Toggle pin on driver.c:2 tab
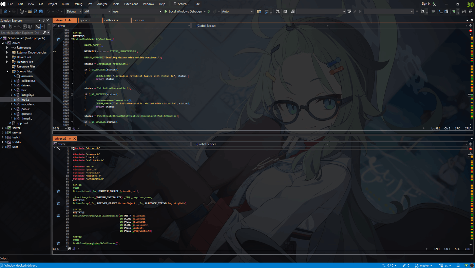Image resolution: width=475 pixels, height=268 pixels. pos(70,139)
